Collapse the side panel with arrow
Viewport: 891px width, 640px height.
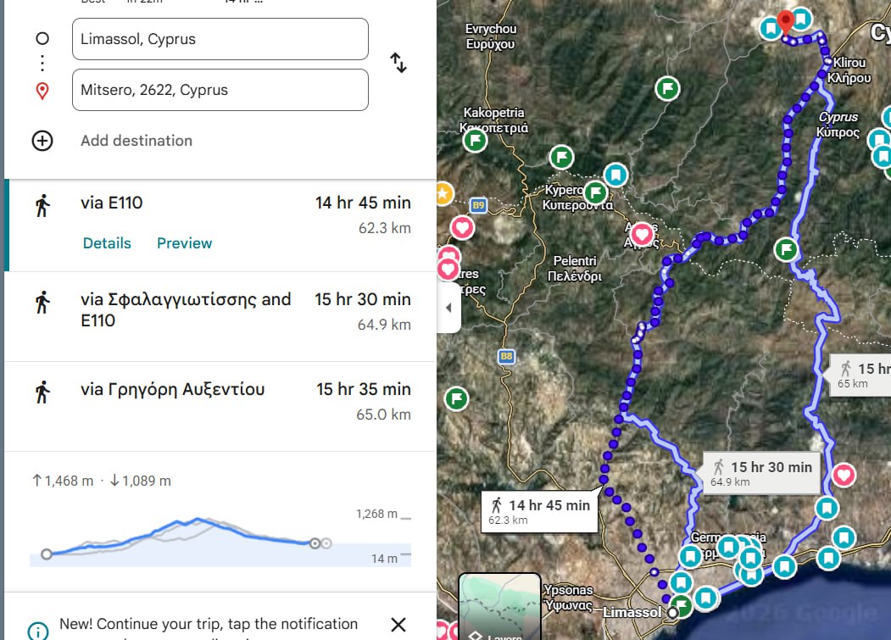coord(448,308)
